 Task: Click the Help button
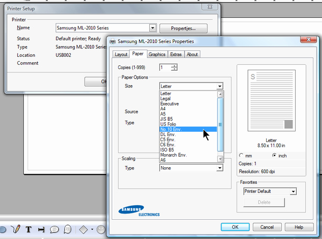299,227
